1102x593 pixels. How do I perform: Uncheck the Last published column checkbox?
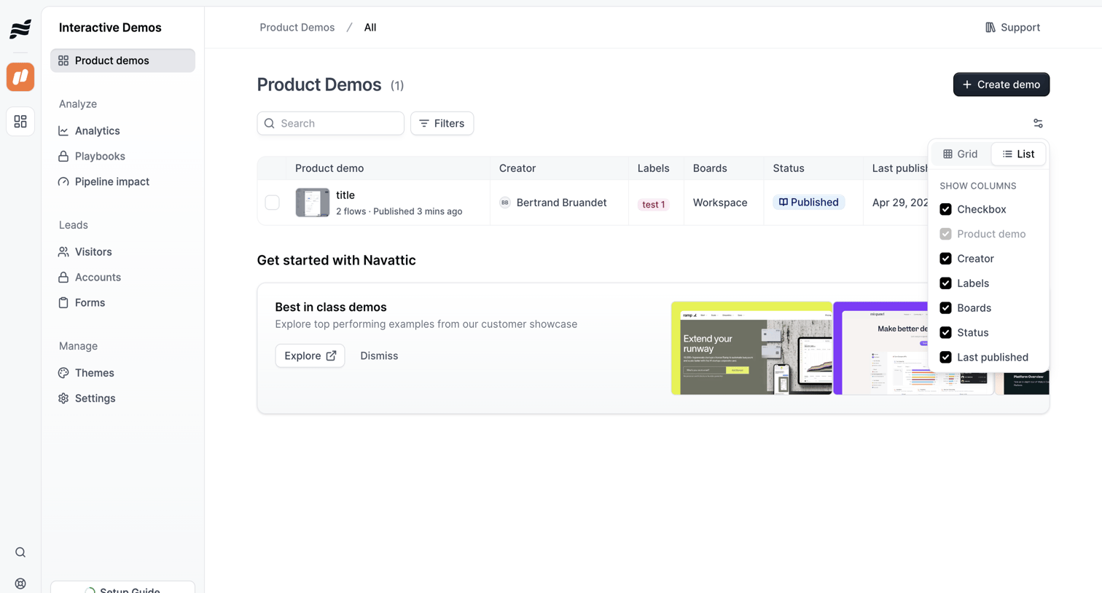tap(945, 358)
